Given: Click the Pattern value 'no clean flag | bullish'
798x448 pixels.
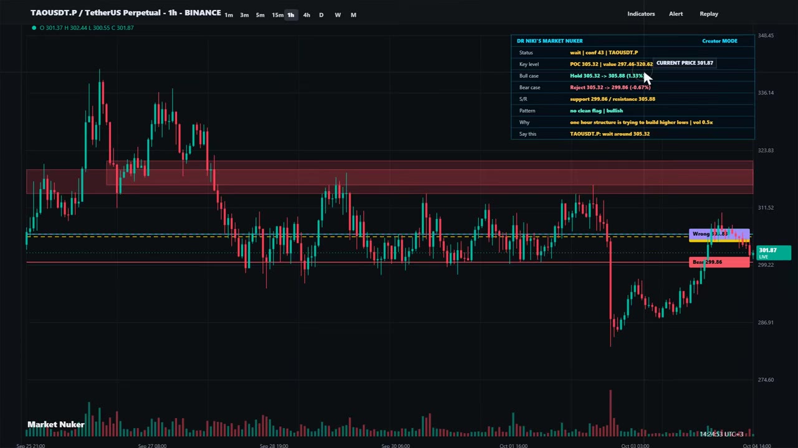Looking at the screenshot, I should (x=596, y=111).
